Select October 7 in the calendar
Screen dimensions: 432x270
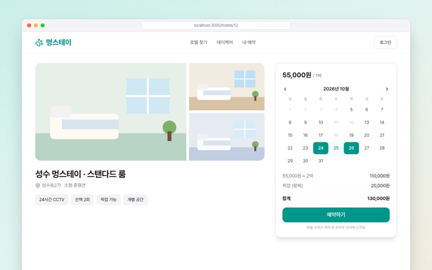click(x=382, y=110)
